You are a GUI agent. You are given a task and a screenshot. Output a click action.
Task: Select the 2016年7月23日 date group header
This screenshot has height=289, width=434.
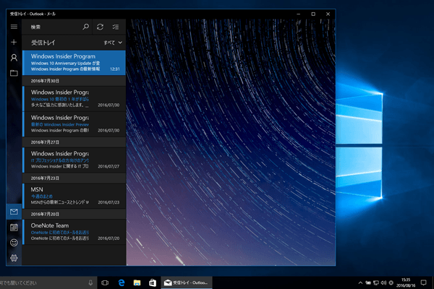click(75, 178)
